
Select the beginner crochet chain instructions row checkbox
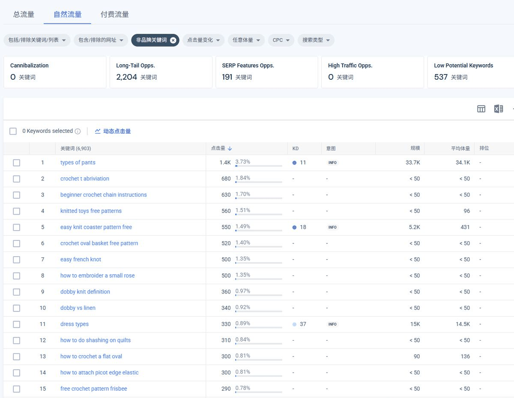coord(16,195)
